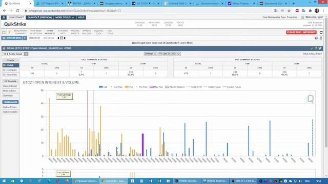Open the Windows Start menu
Viewport: 328px width, 184px height.
pos(4,181)
